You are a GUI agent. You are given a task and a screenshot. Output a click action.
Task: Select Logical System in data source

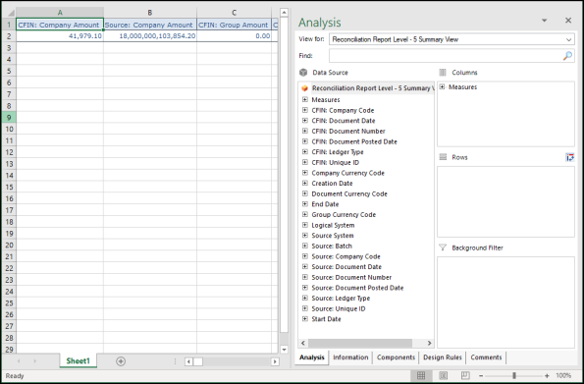pos(333,225)
